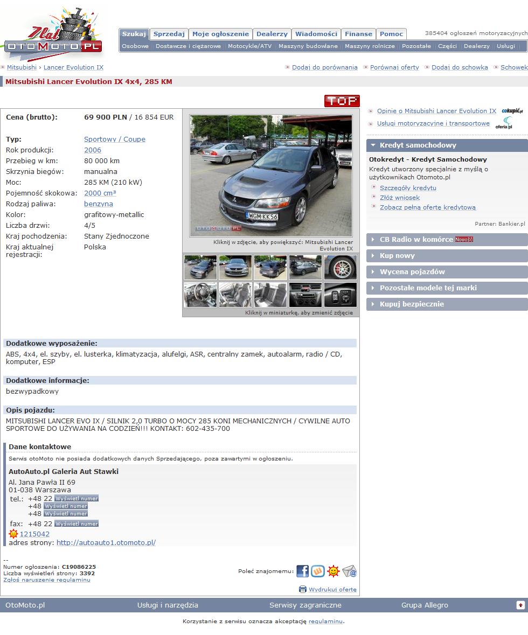
Task: Open Grupa Allegro footer section
Action: (425, 605)
